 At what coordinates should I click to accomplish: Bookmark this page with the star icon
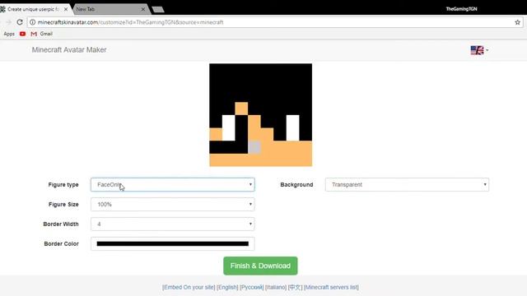[517, 22]
